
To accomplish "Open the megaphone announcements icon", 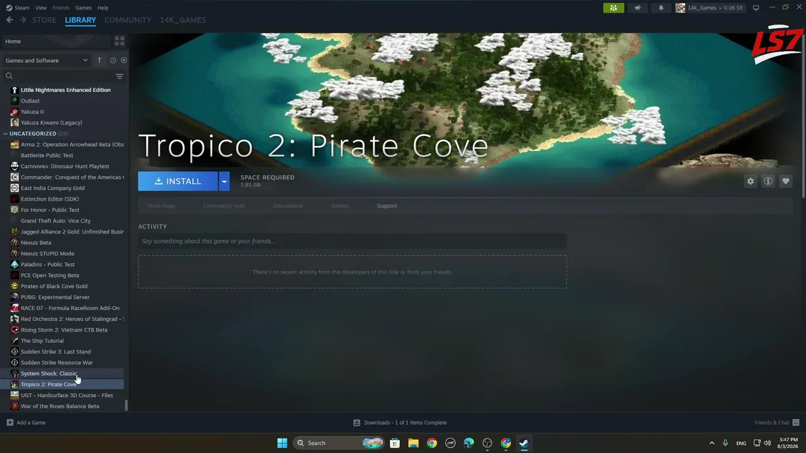I will pos(638,8).
